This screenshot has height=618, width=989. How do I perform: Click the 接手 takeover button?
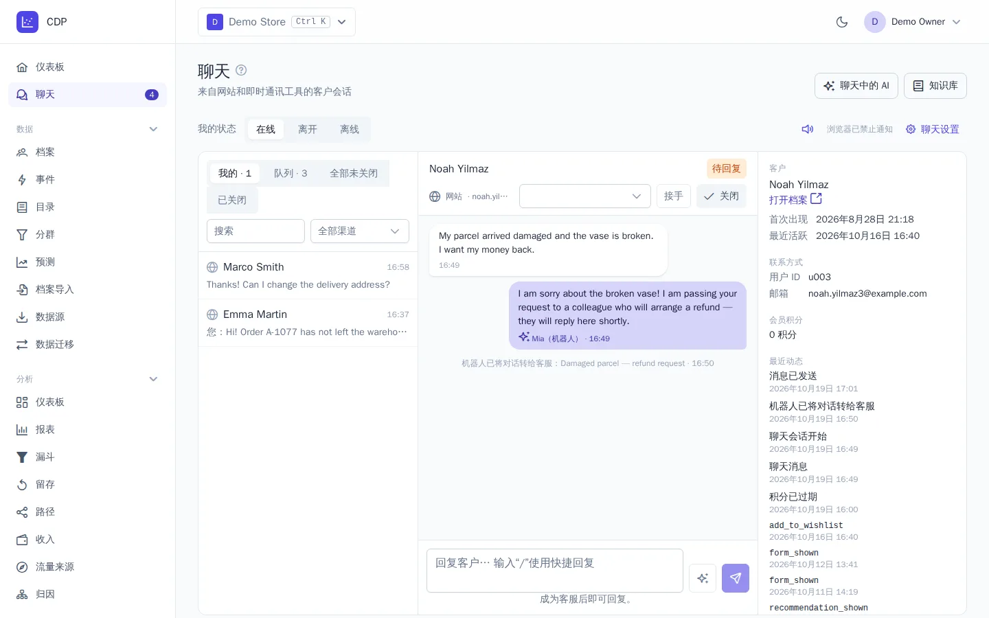point(674,196)
